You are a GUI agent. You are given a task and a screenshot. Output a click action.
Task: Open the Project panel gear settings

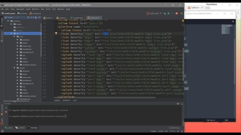36,18
